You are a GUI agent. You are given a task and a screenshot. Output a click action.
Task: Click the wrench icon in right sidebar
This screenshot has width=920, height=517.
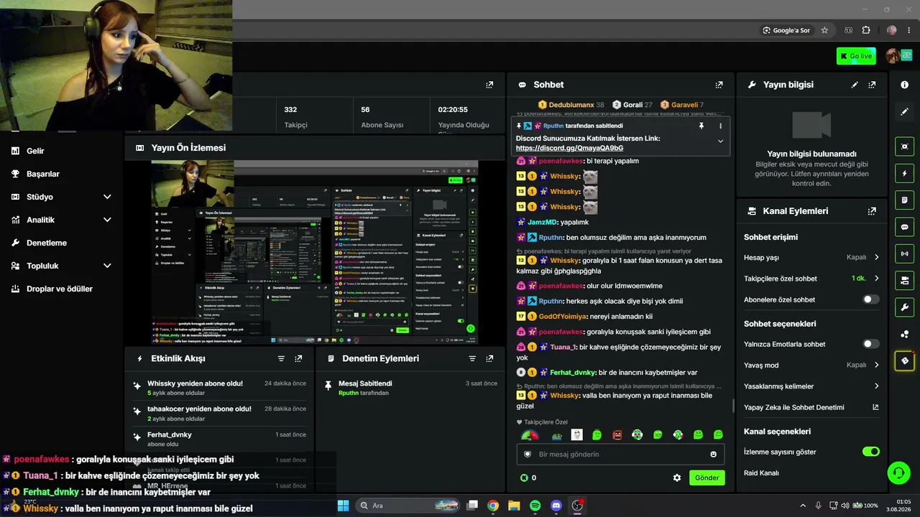[904, 307]
